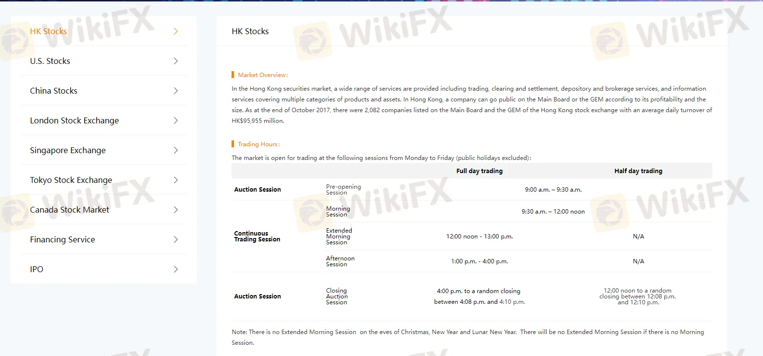Expand Canada Stock Market using its chevron
Screen dimensions: 763x356
coord(176,210)
